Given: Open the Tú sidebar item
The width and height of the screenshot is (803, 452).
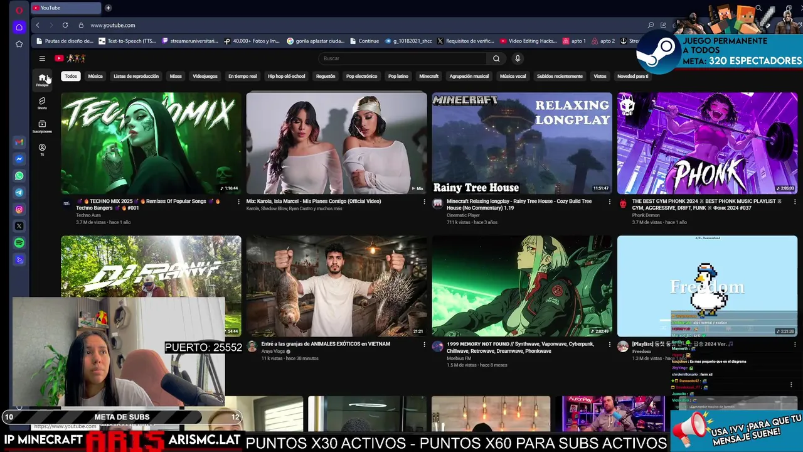Looking at the screenshot, I should (x=42, y=149).
